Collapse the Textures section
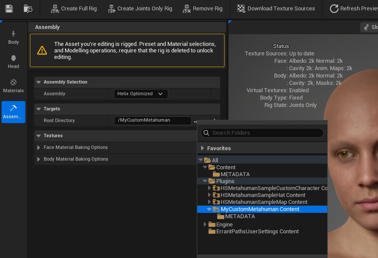 [x=39, y=136]
